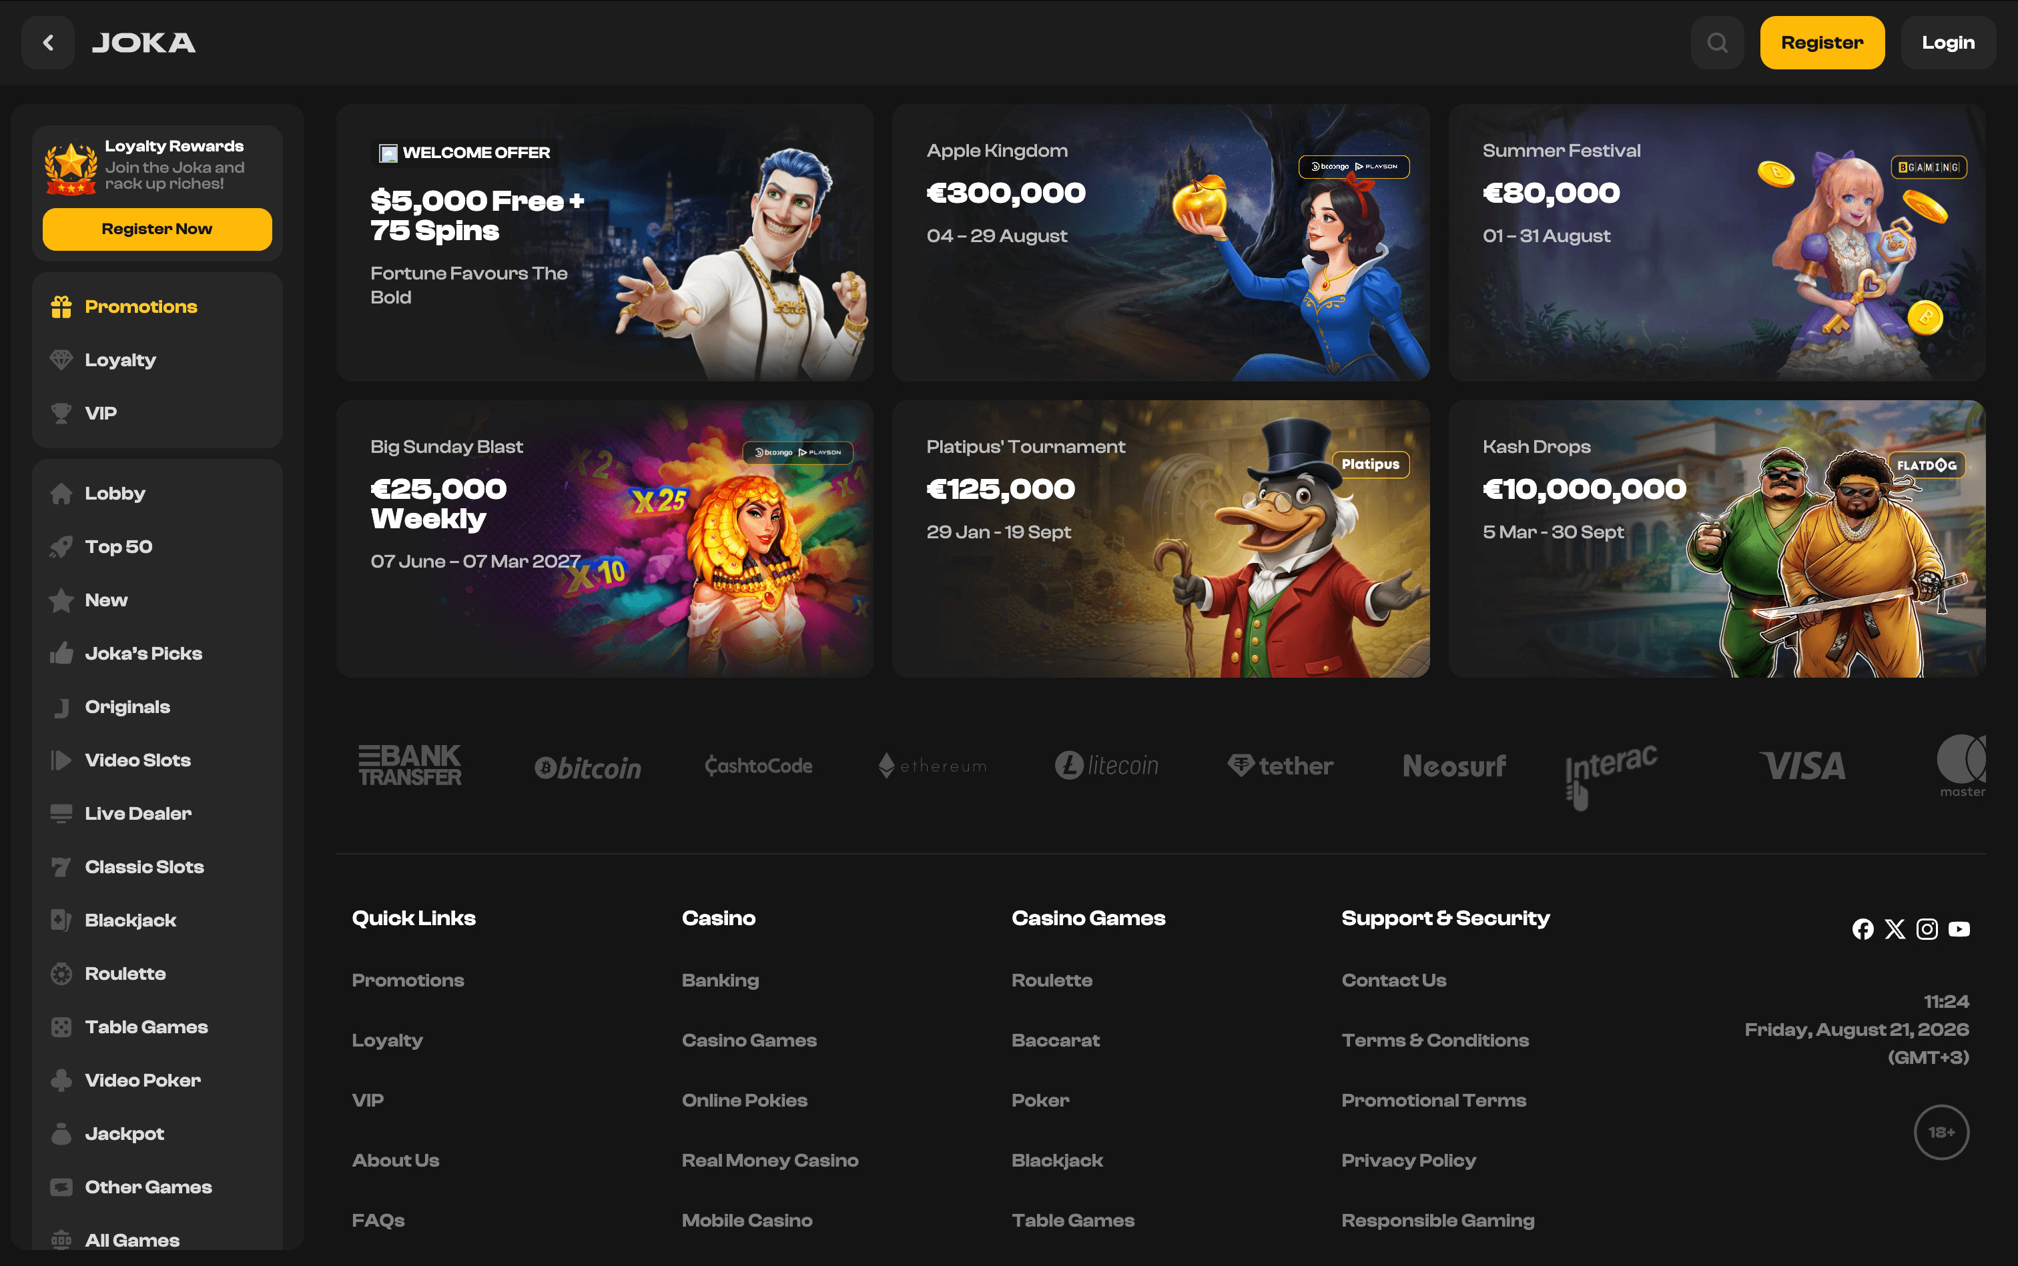Open the Apple Kingdom promotion card
The image size is (2018, 1266).
tap(1160, 243)
